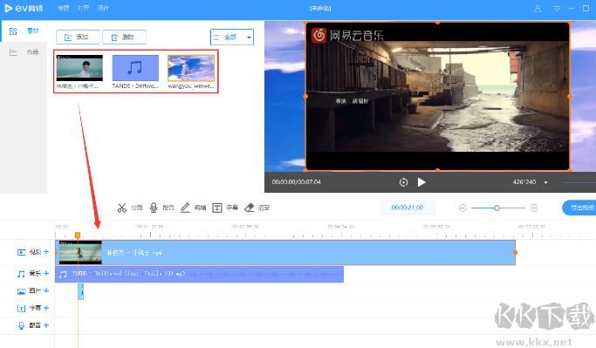This screenshot has height=348, width=596.
Task: Play the preview video
Action: (421, 182)
